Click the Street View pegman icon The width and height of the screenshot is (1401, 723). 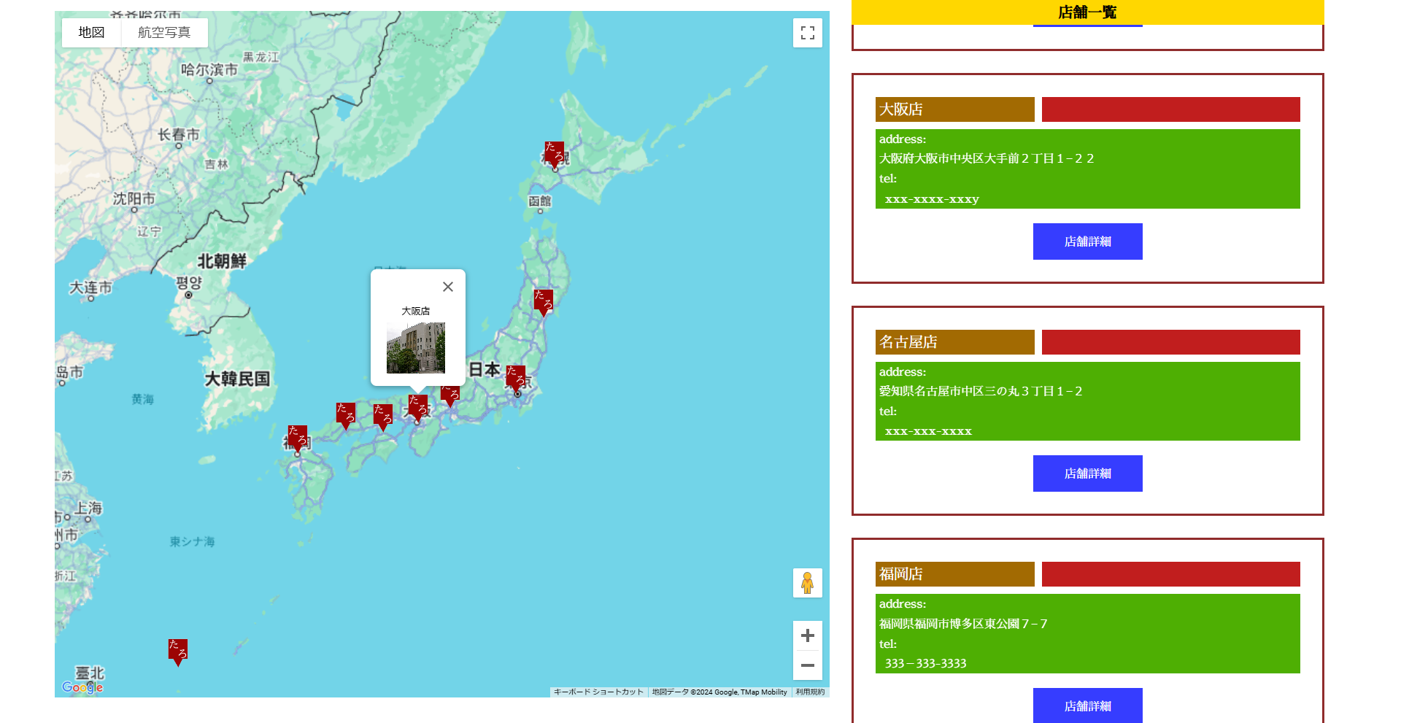pos(807,583)
